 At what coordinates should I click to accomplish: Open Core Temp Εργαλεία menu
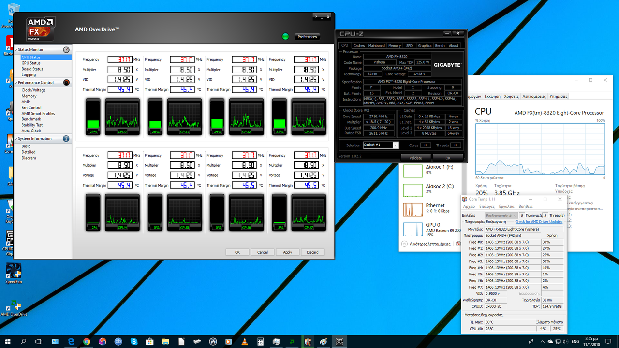coord(506,206)
